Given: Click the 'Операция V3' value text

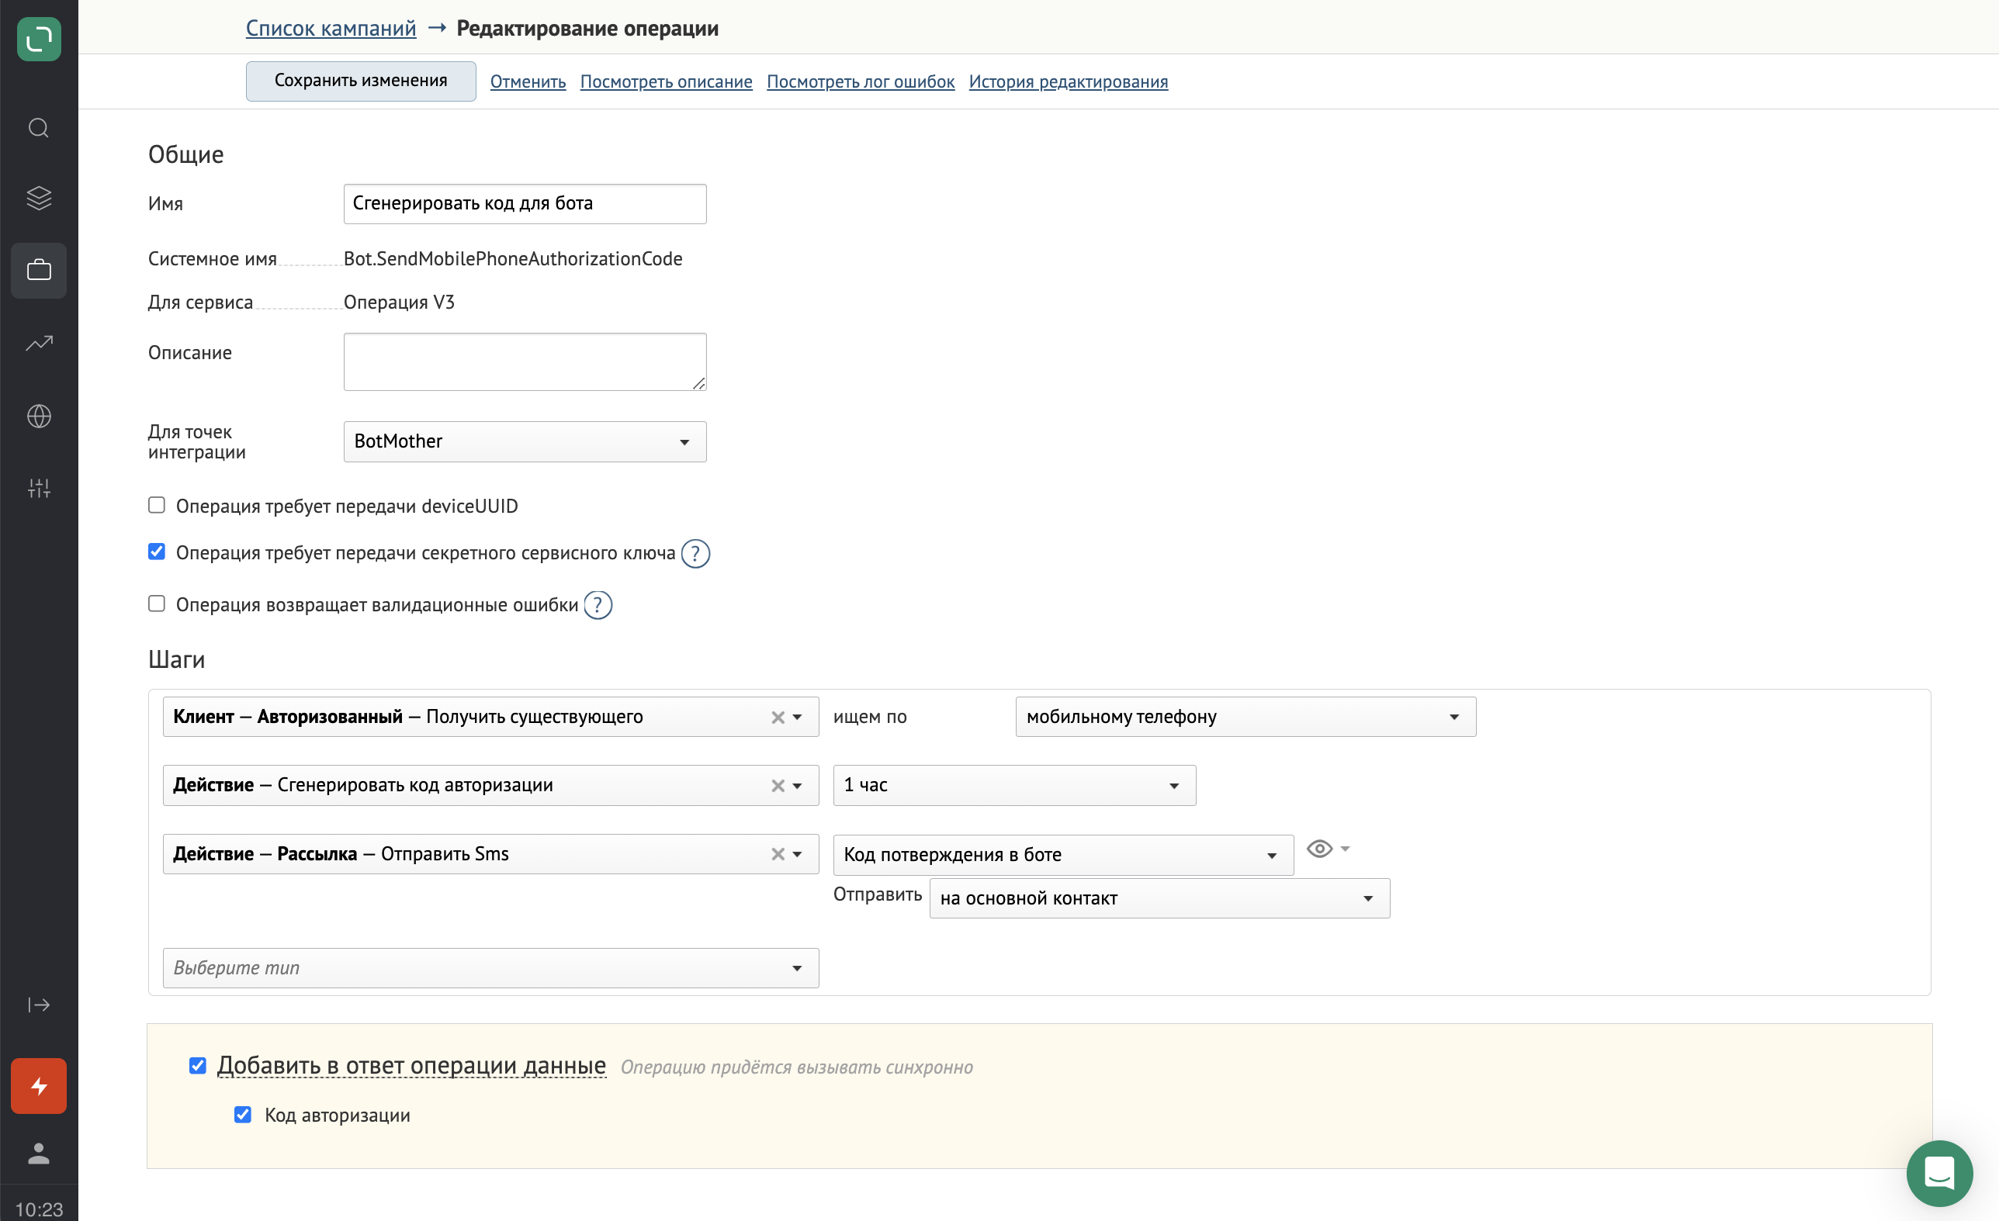Looking at the screenshot, I should coord(399,303).
